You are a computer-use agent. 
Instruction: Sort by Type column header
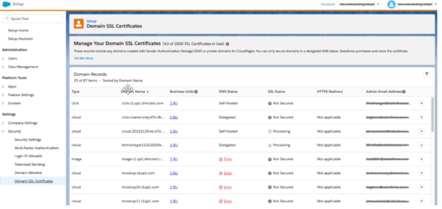pyautogui.click(x=76, y=92)
